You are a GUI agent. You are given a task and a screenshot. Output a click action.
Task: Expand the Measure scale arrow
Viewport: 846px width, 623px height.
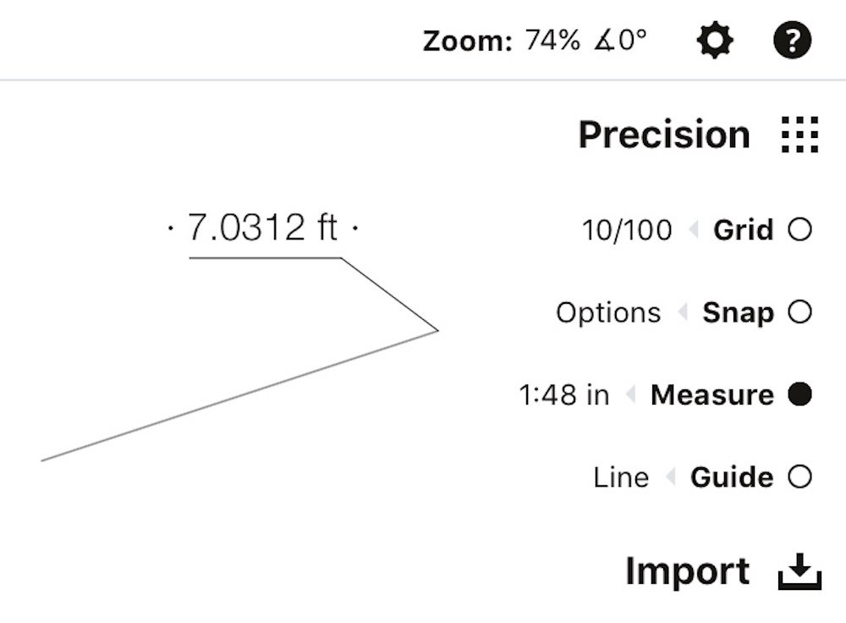pos(630,394)
